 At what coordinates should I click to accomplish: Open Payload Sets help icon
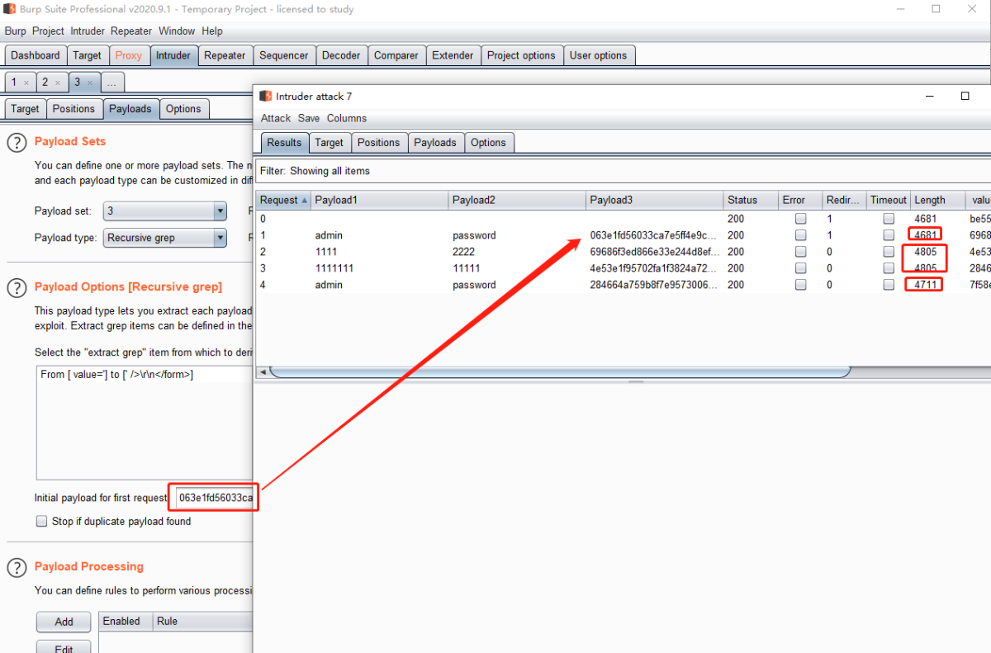pyautogui.click(x=17, y=143)
